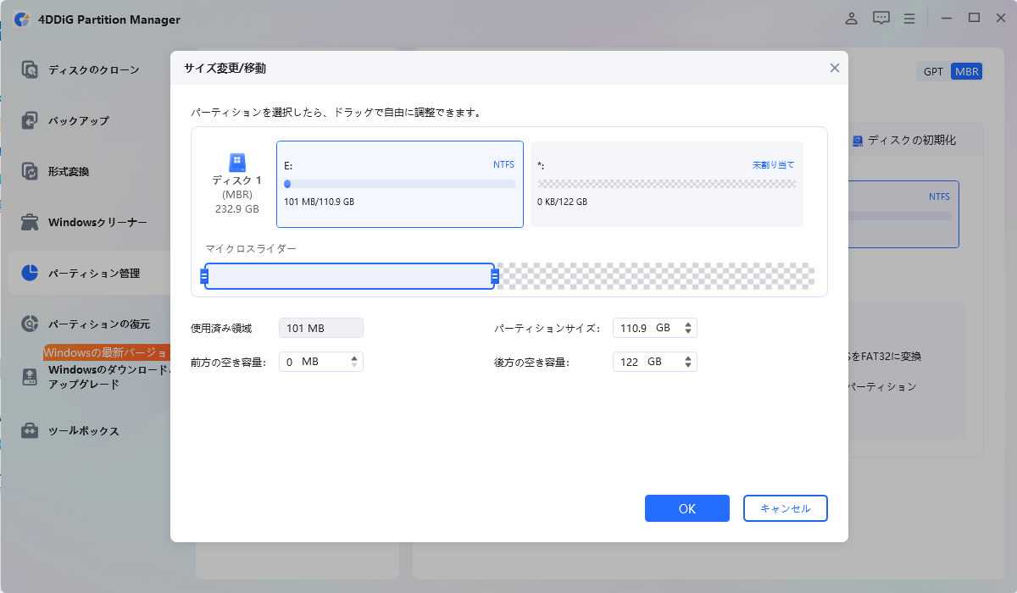The image size is (1017, 593).
Task: Select the E: NTFS partition card
Action: tap(400, 184)
